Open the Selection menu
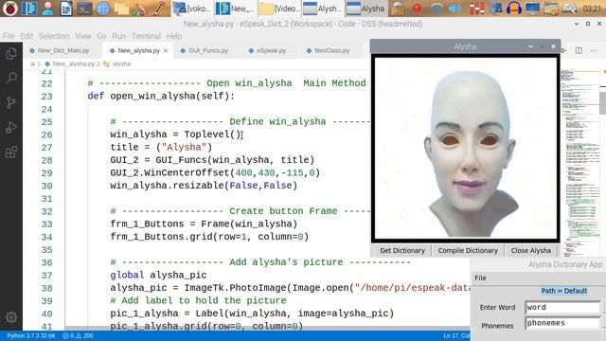 [54, 36]
